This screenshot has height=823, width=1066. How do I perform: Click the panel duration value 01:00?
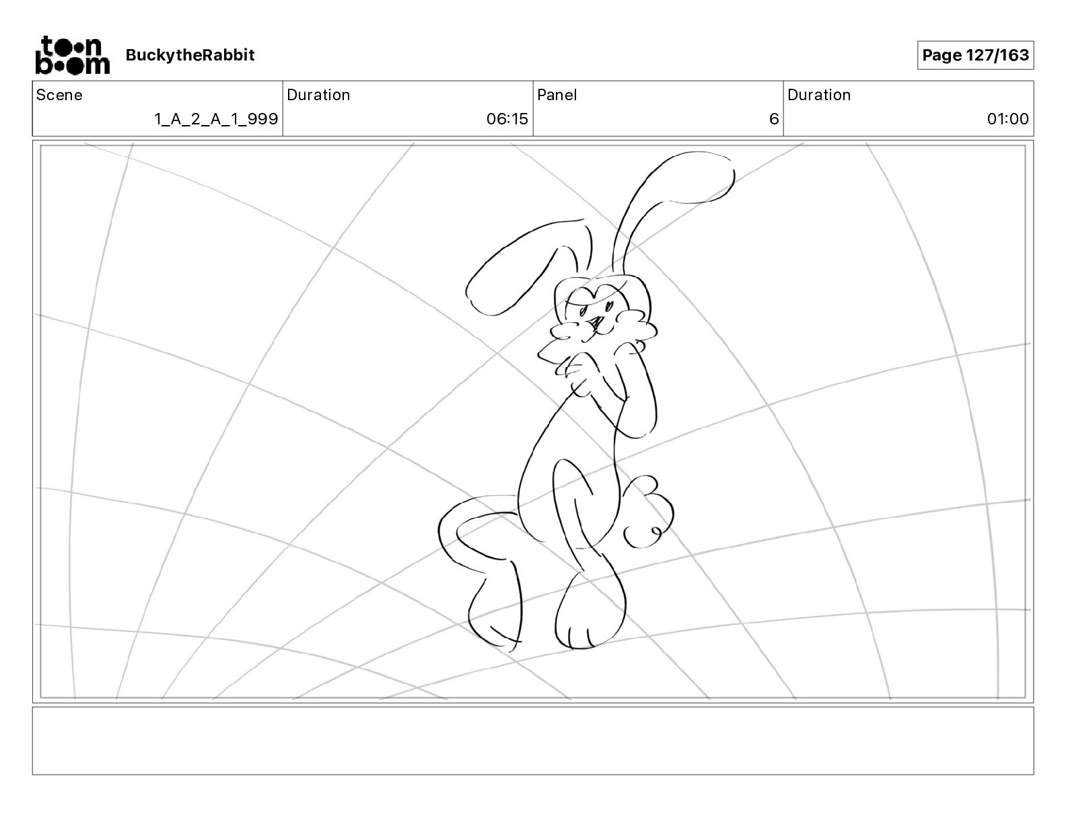[x=1007, y=119]
